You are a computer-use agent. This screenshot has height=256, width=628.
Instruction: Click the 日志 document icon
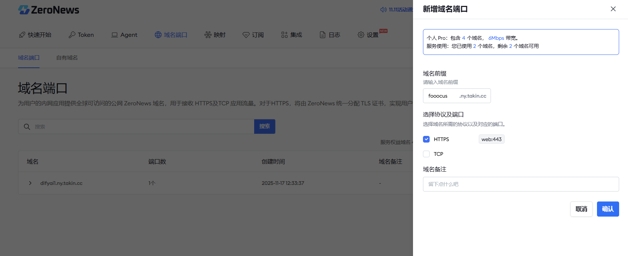click(x=322, y=35)
